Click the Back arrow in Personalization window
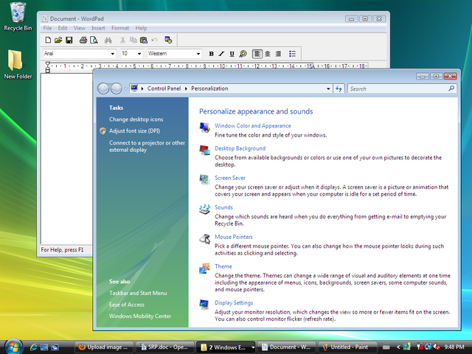 pos(103,88)
